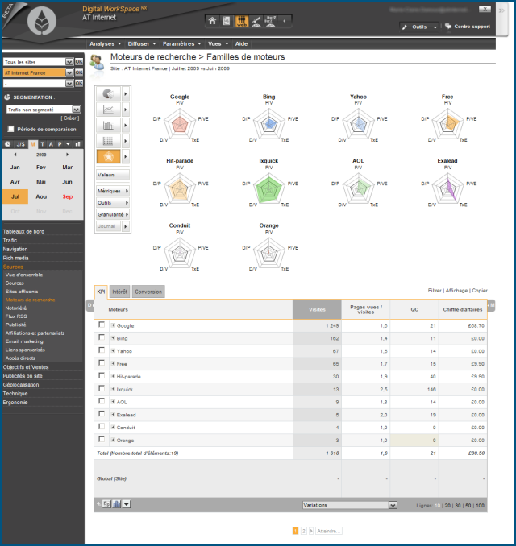Check the AOL row checkbox

(x=102, y=401)
